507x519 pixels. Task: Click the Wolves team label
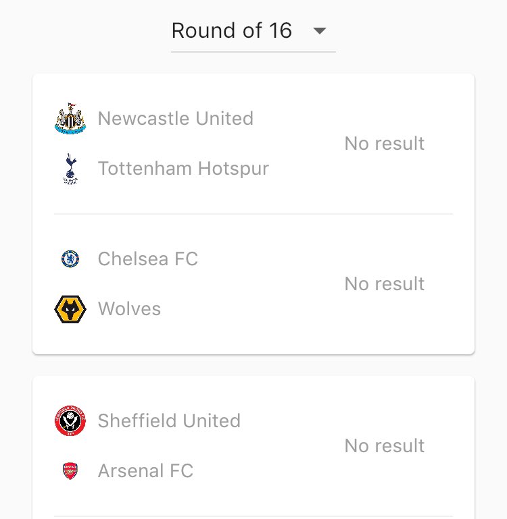tap(129, 309)
